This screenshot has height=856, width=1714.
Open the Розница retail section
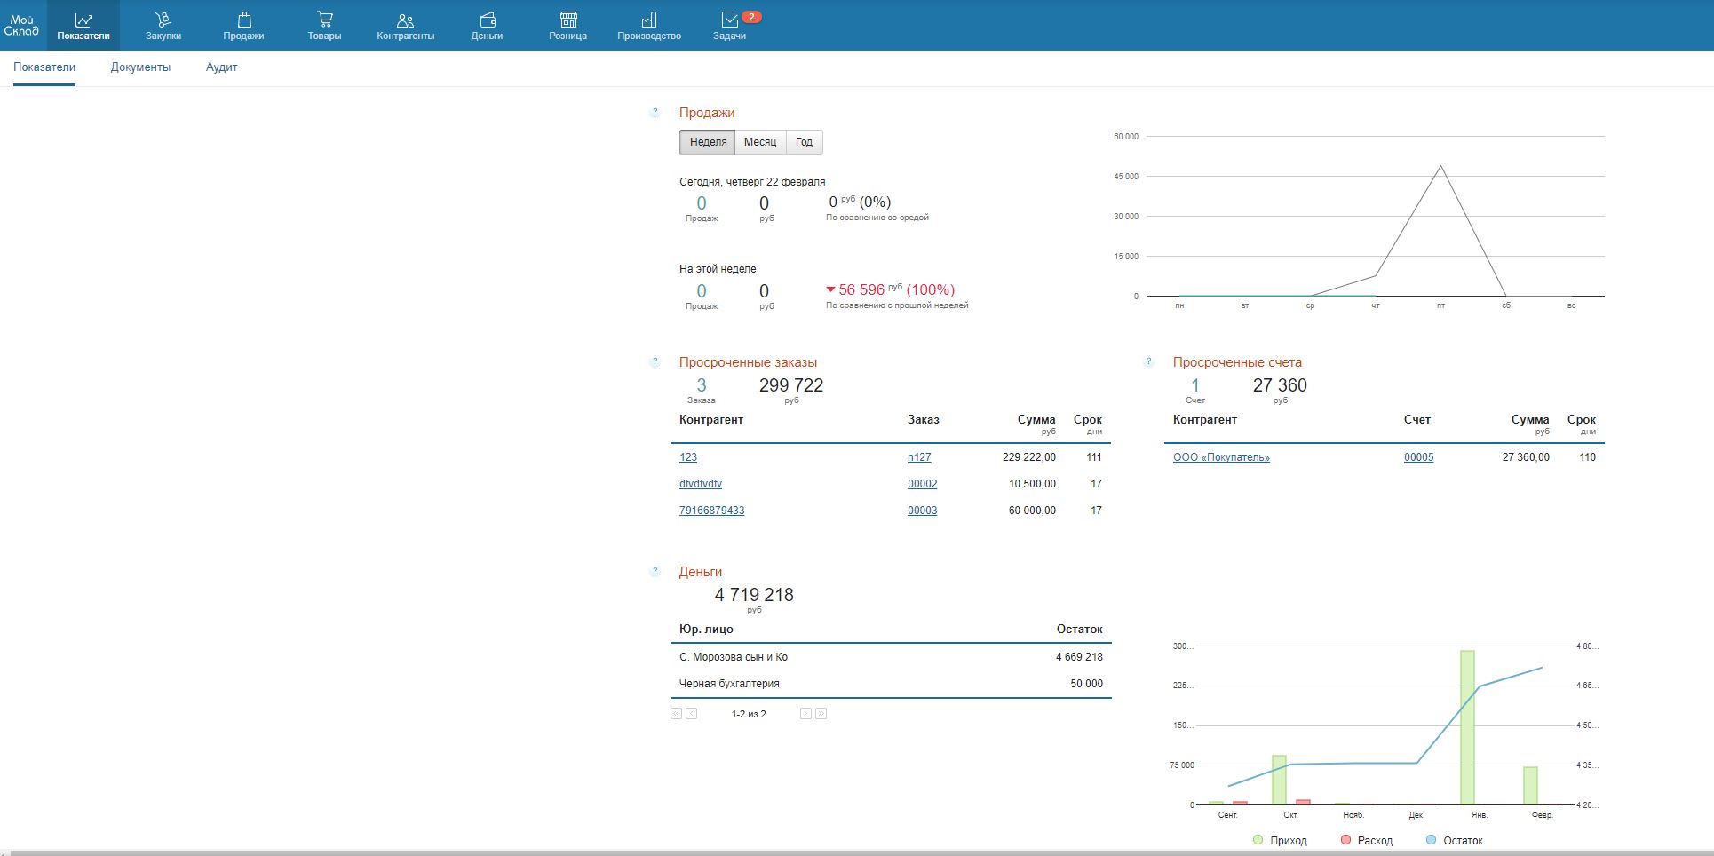(567, 26)
